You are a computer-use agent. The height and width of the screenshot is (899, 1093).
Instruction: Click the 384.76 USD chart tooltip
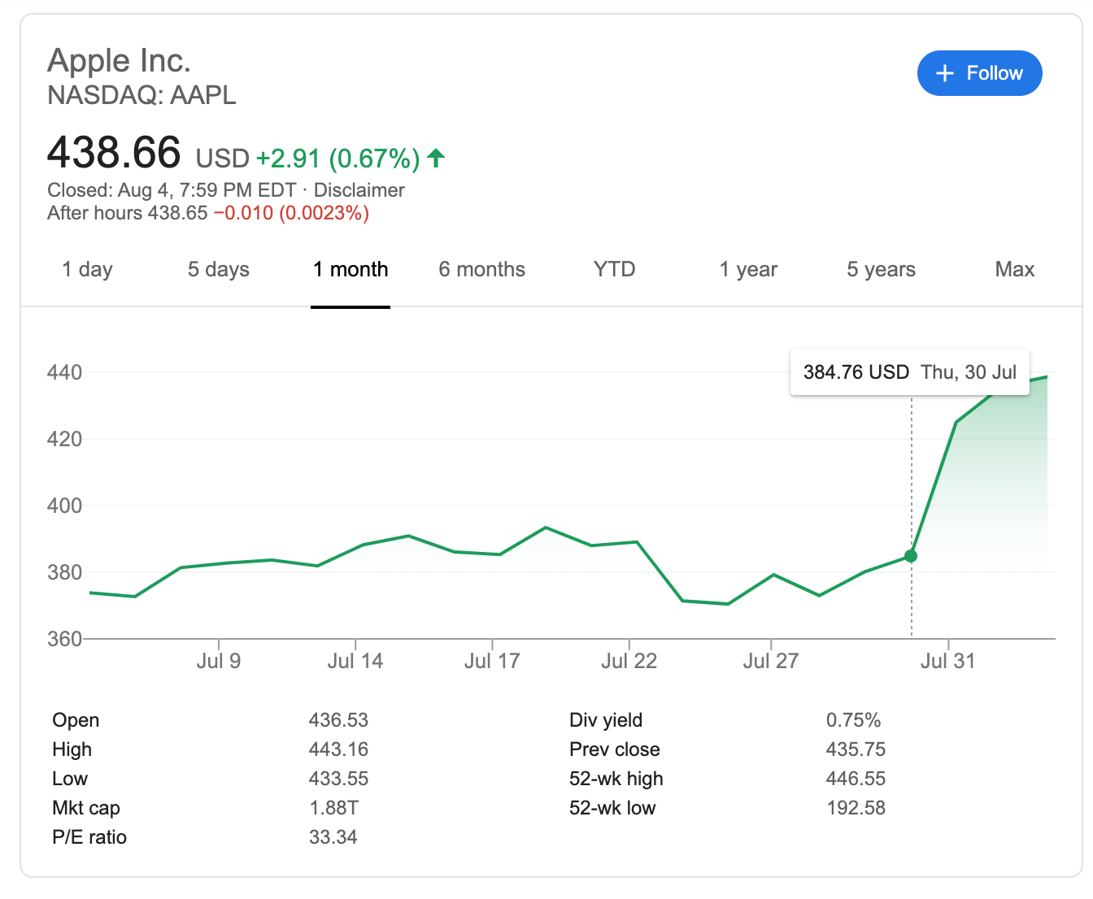point(909,372)
